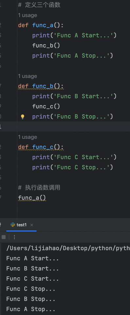
Task: Stop the running process with the square button
Action: (x=4, y=237)
